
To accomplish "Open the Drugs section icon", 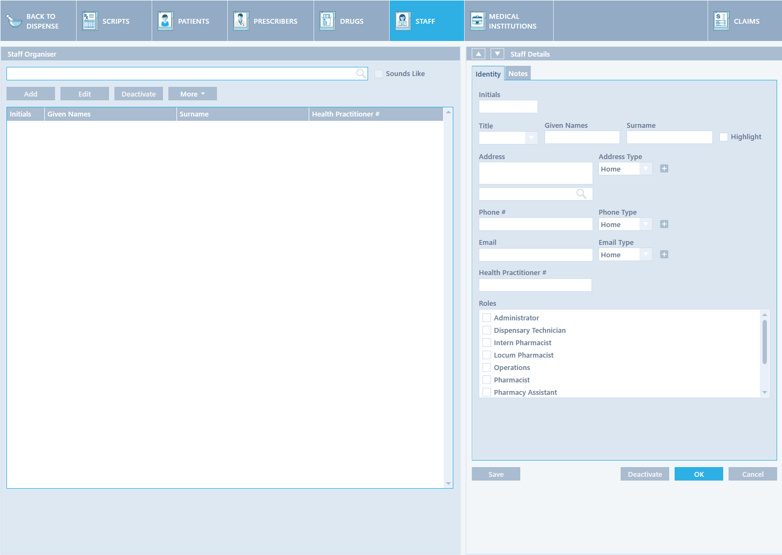I will pyautogui.click(x=327, y=21).
